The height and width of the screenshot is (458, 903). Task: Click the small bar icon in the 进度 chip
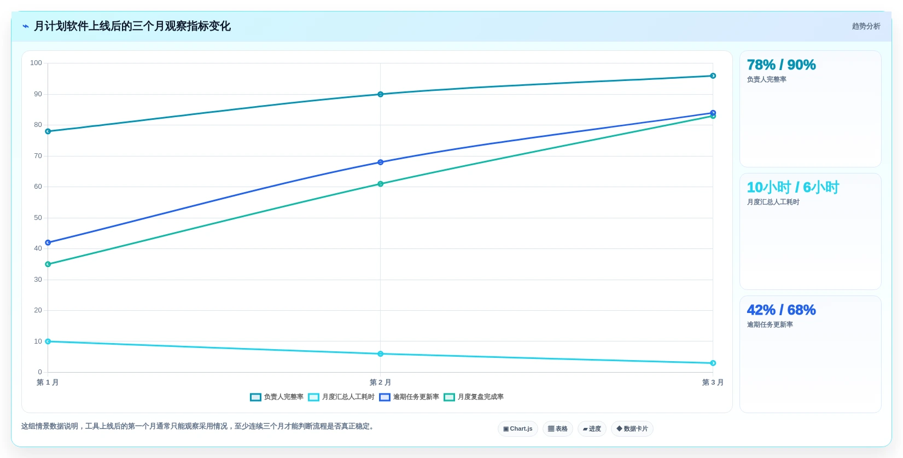(585, 429)
